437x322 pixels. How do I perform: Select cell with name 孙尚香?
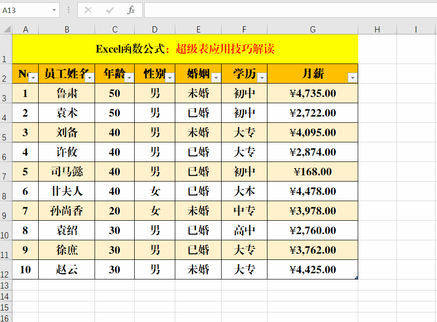[x=67, y=211]
